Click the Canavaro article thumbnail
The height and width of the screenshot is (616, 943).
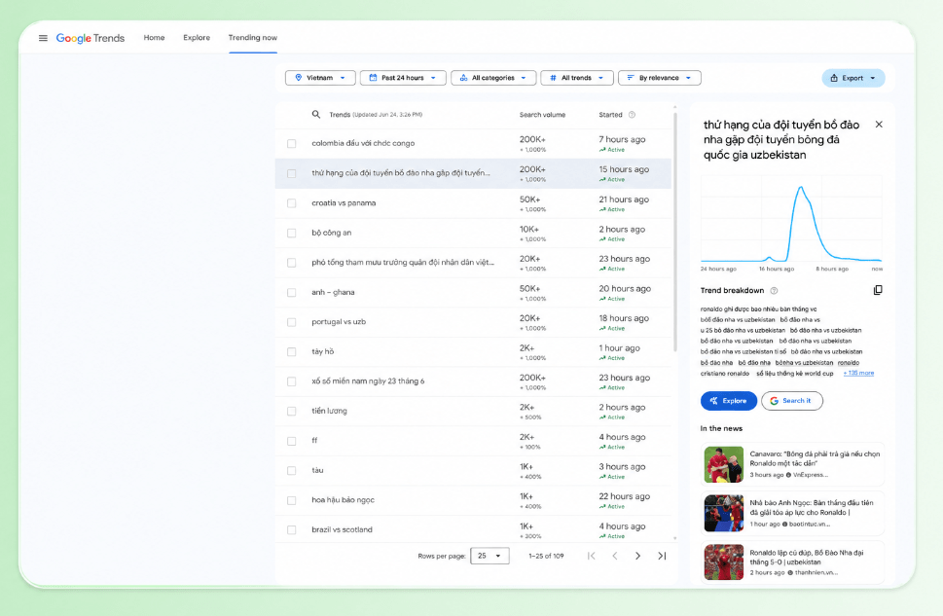pyautogui.click(x=724, y=464)
